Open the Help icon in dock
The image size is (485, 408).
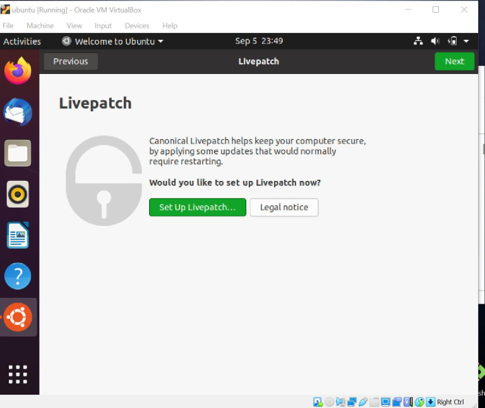(18, 276)
